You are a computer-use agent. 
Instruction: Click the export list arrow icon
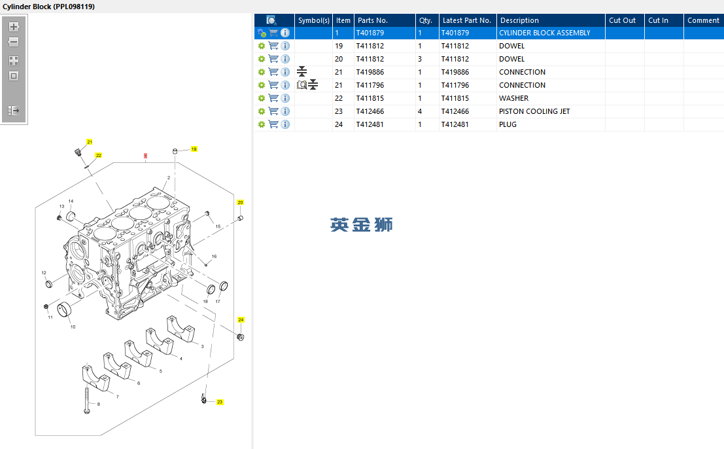coord(14,111)
